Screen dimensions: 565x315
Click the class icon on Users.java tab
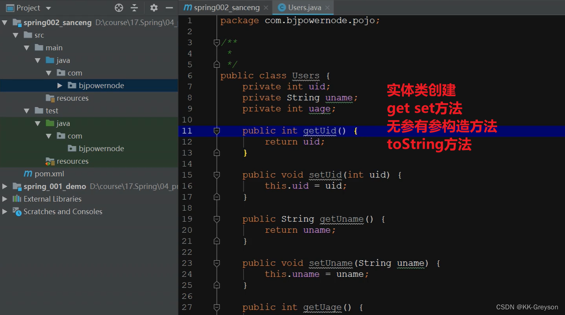(282, 7)
